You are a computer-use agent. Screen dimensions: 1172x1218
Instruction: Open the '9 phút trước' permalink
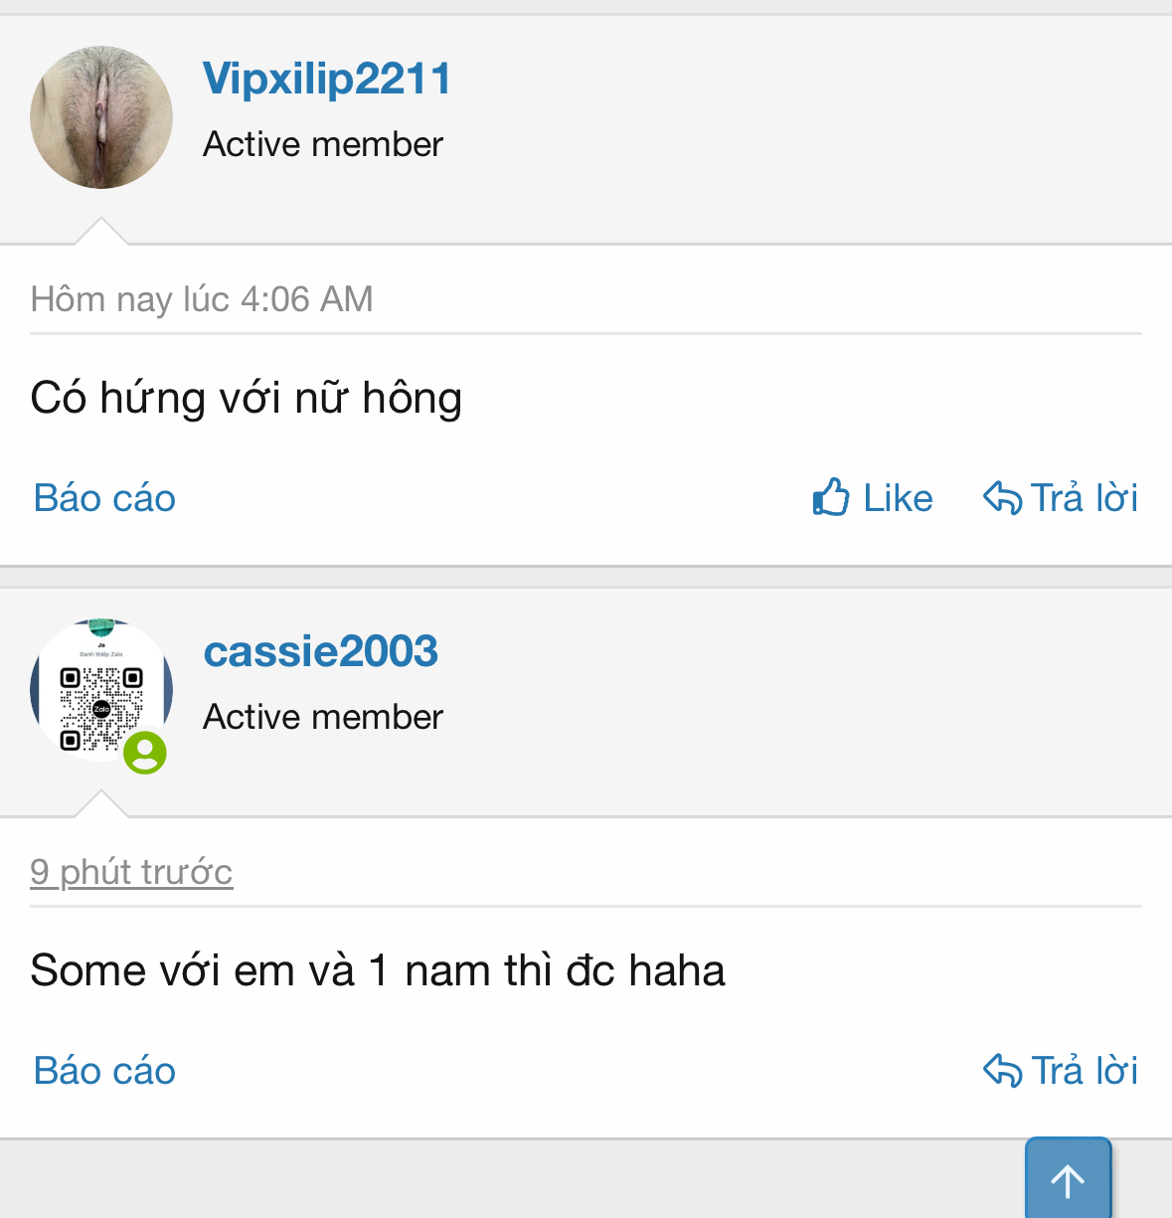click(x=131, y=872)
